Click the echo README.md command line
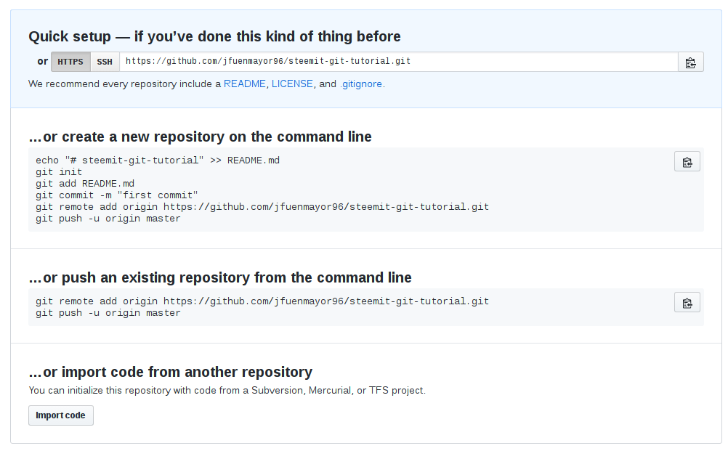 click(x=157, y=161)
